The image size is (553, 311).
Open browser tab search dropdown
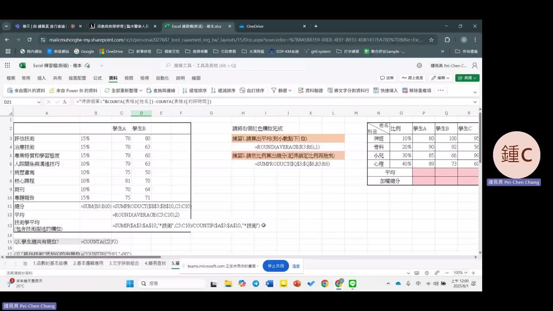click(6, 26)
